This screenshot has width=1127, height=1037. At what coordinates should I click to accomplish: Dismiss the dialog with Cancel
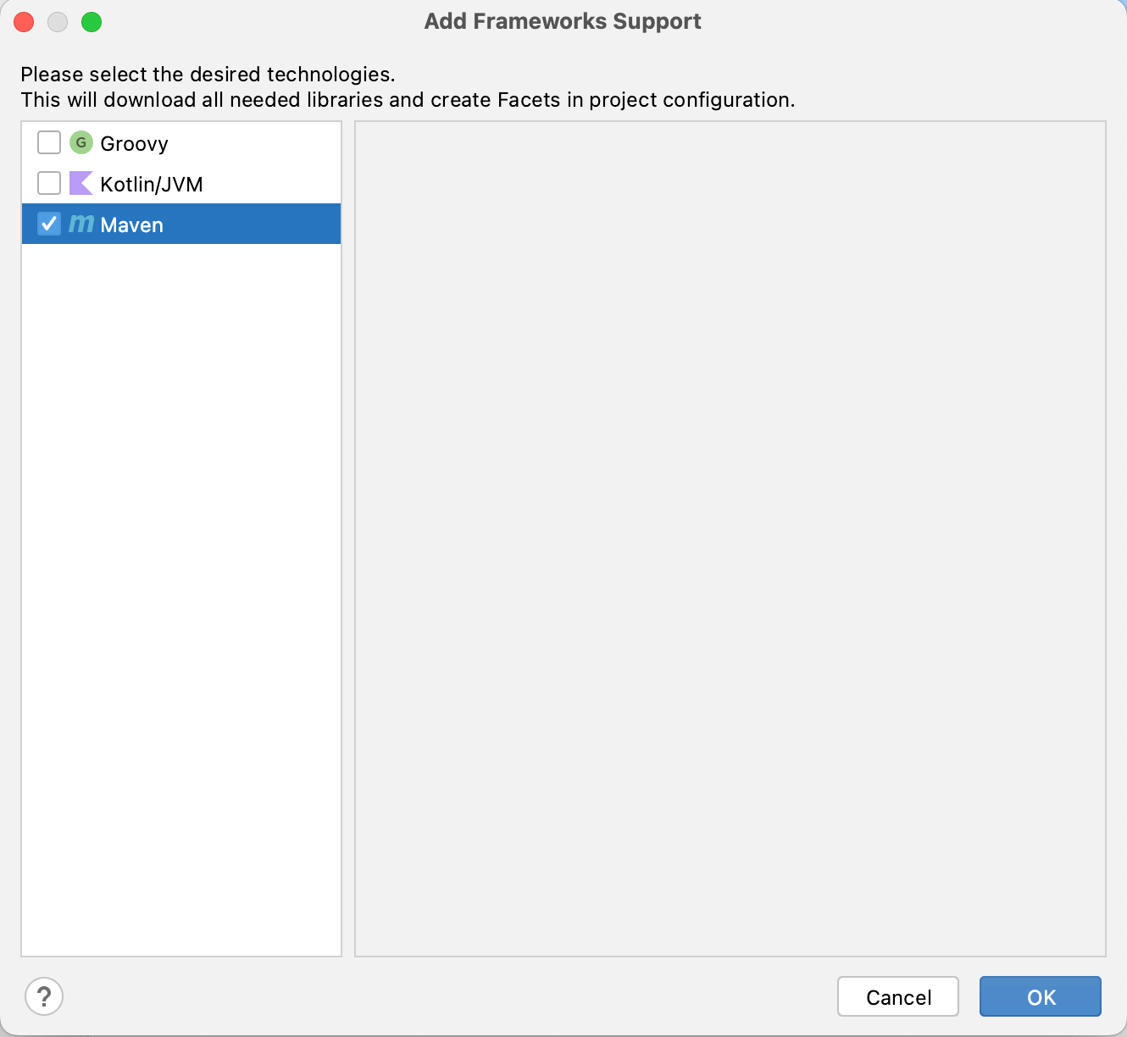[x=897, y=997]
